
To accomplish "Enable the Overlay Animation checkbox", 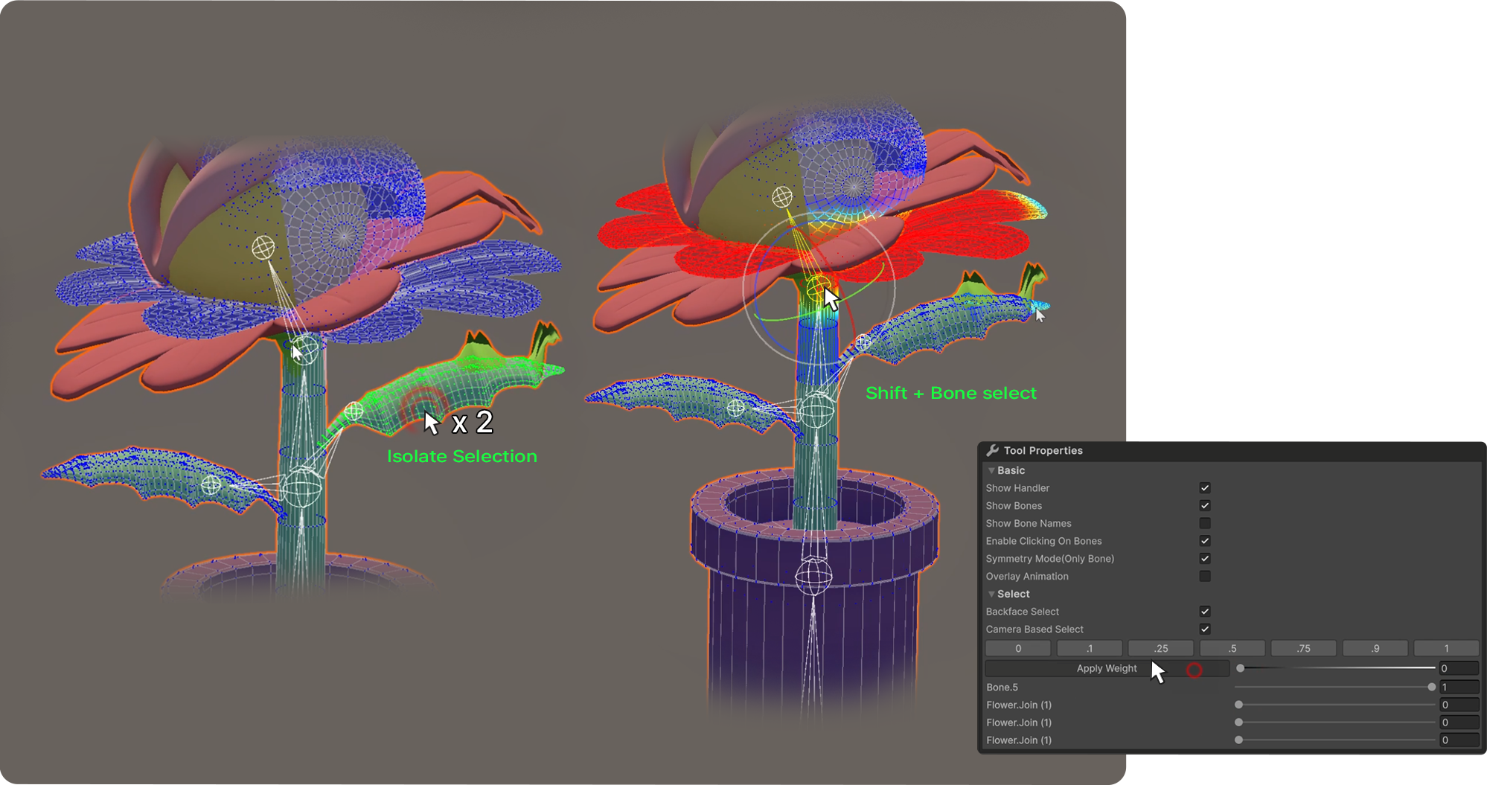I will click(x=1205, y=577).
